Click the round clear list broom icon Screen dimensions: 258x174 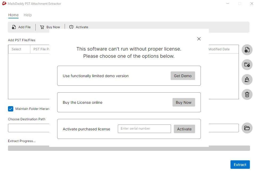tap(247, 80)
